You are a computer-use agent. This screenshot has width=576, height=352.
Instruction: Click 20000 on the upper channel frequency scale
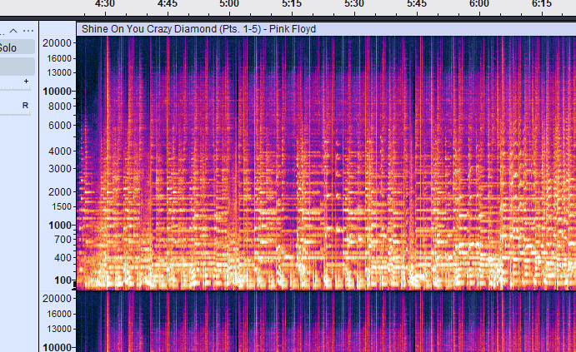pyautogui.click(x=57, y=43)
